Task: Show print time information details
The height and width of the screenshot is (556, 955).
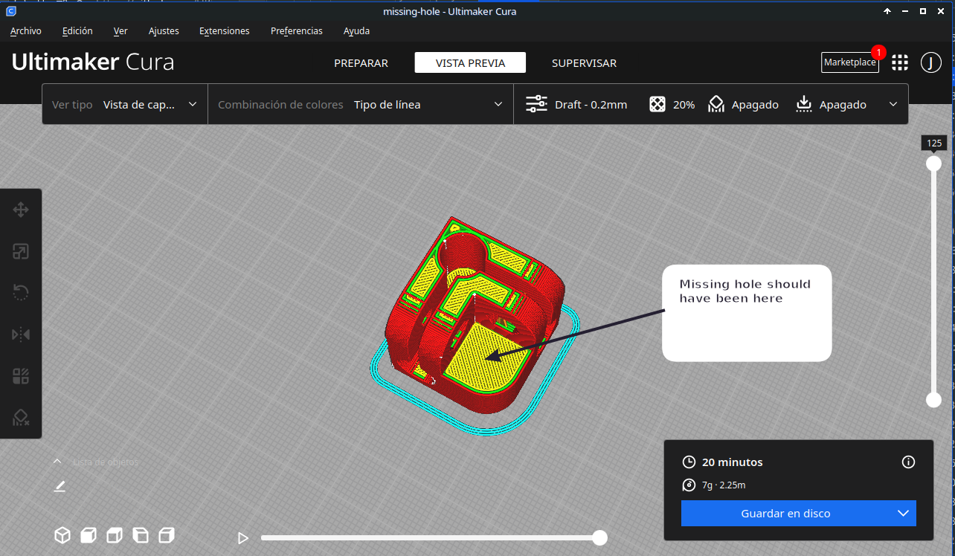Action: point(908,462)
